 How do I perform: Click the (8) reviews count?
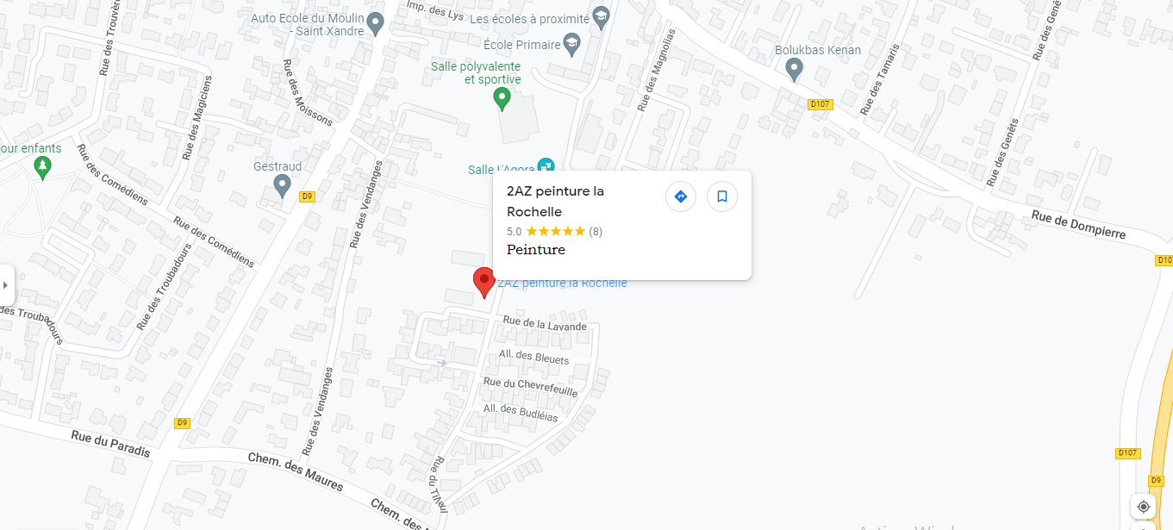coord(596,231)
